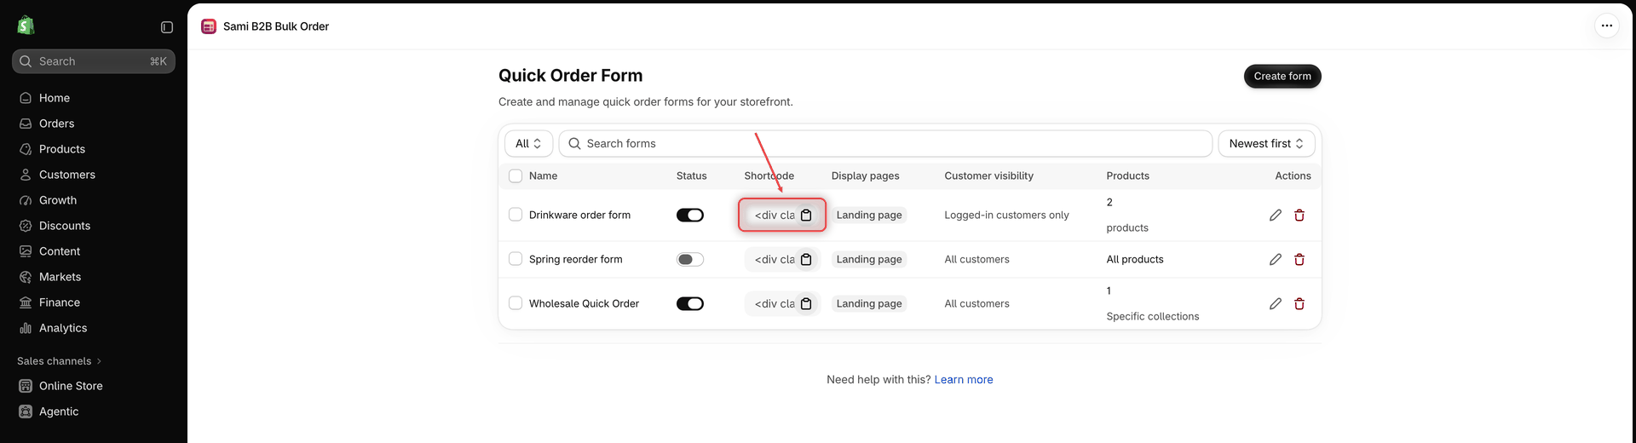The image size is (1636, 443).
Task: Follow the Learn more link
Action: pyautogui.click(x=964, y=379)
